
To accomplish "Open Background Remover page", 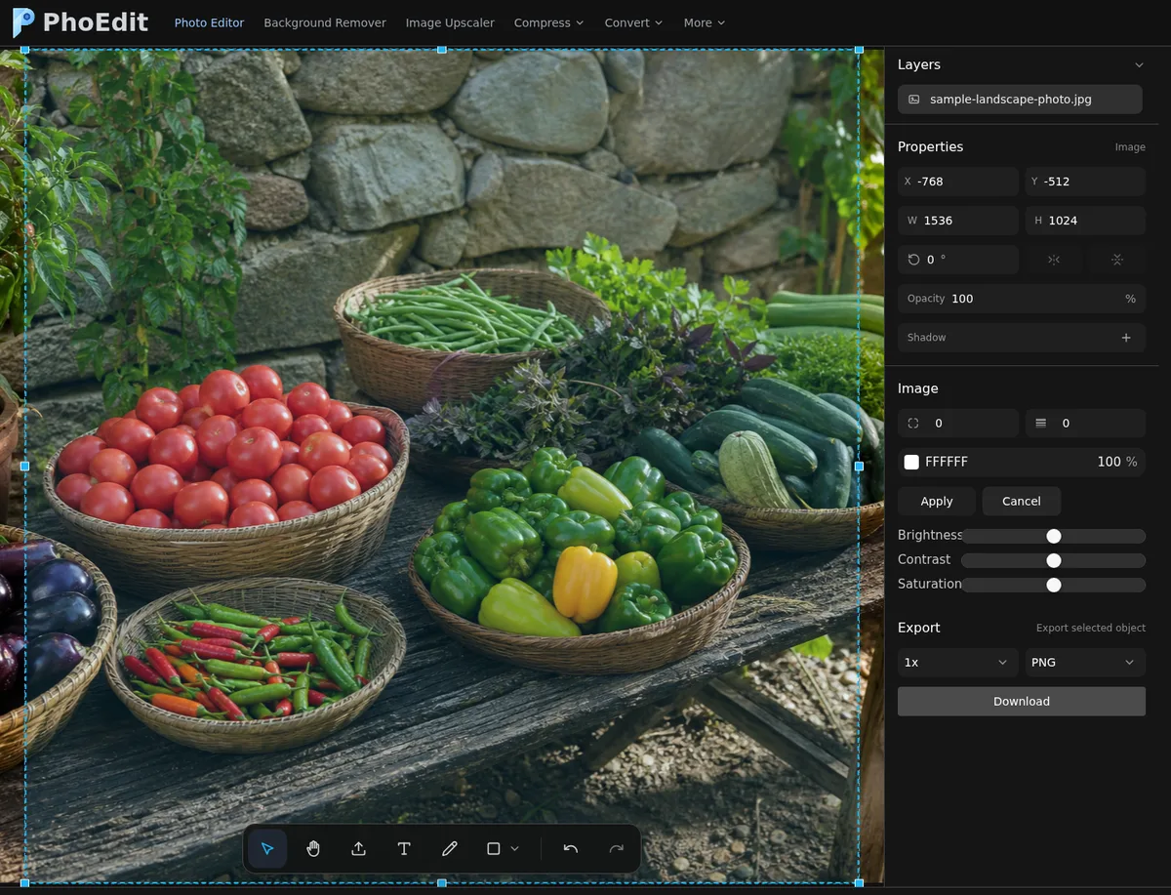I will (325, 22).
